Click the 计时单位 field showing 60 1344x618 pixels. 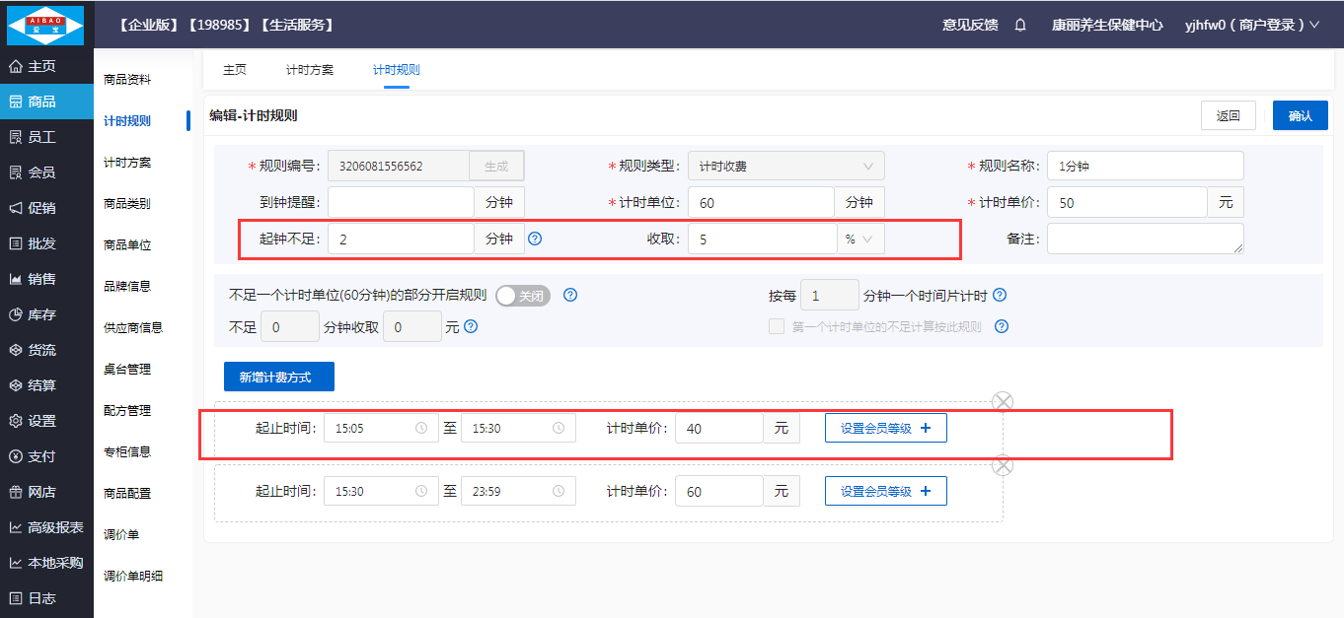pos(761,202)
